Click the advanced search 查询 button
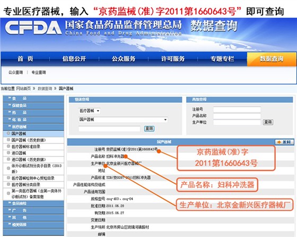This screenshot has width=297, height=237. click(268, 122)
